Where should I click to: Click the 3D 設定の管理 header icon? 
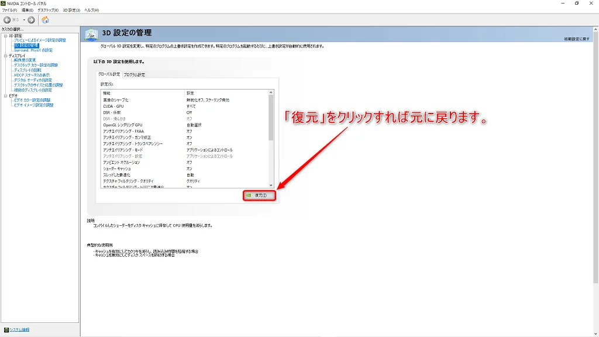92,34
